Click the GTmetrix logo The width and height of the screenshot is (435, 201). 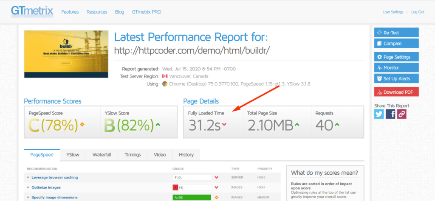click(x=32, y=11)
